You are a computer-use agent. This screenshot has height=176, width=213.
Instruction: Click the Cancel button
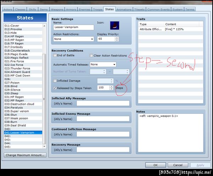178,165
